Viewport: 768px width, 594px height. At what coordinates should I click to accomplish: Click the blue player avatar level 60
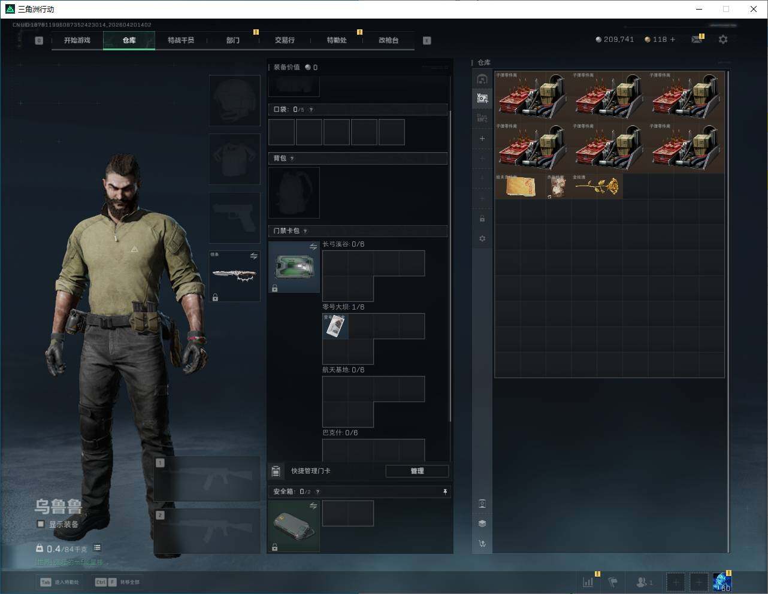pyautogui.click(x=722, y=581)
